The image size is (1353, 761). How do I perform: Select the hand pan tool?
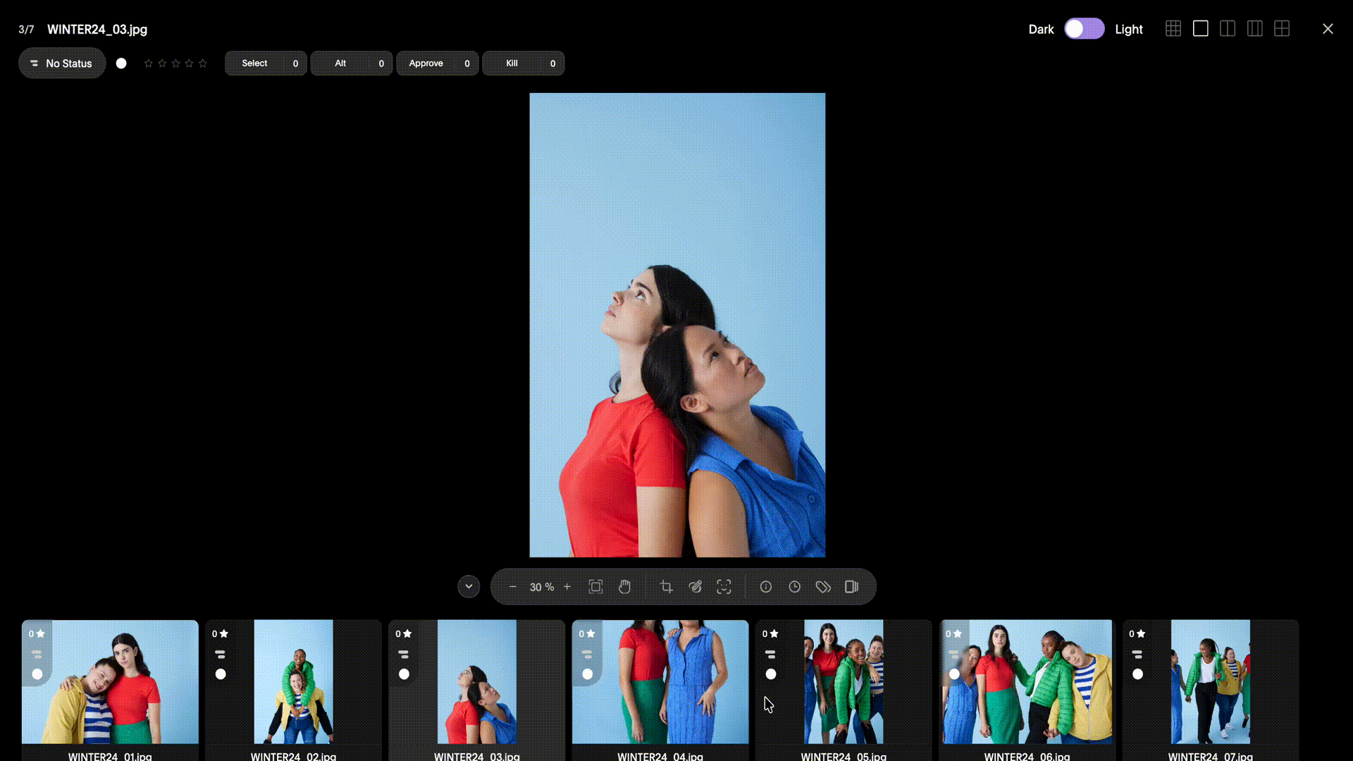pyautogui.click(x=624, y=587)
